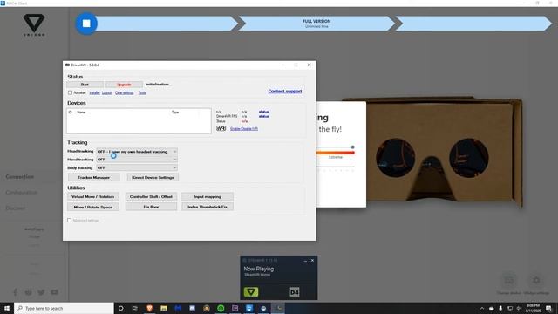Minimize the SteamVR status window
Screen dimensions: 558x314
305,261
